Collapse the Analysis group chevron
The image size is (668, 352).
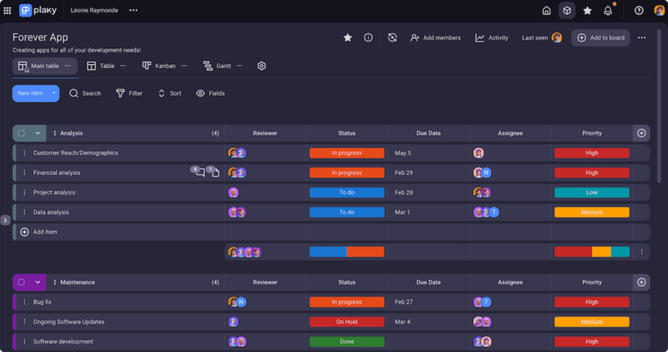[x=38, y=133]
